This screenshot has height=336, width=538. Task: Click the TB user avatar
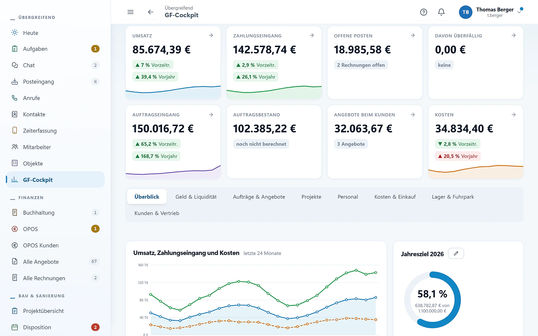pos(466,12)
